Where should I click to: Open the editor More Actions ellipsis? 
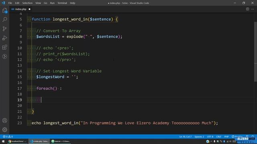253,9
